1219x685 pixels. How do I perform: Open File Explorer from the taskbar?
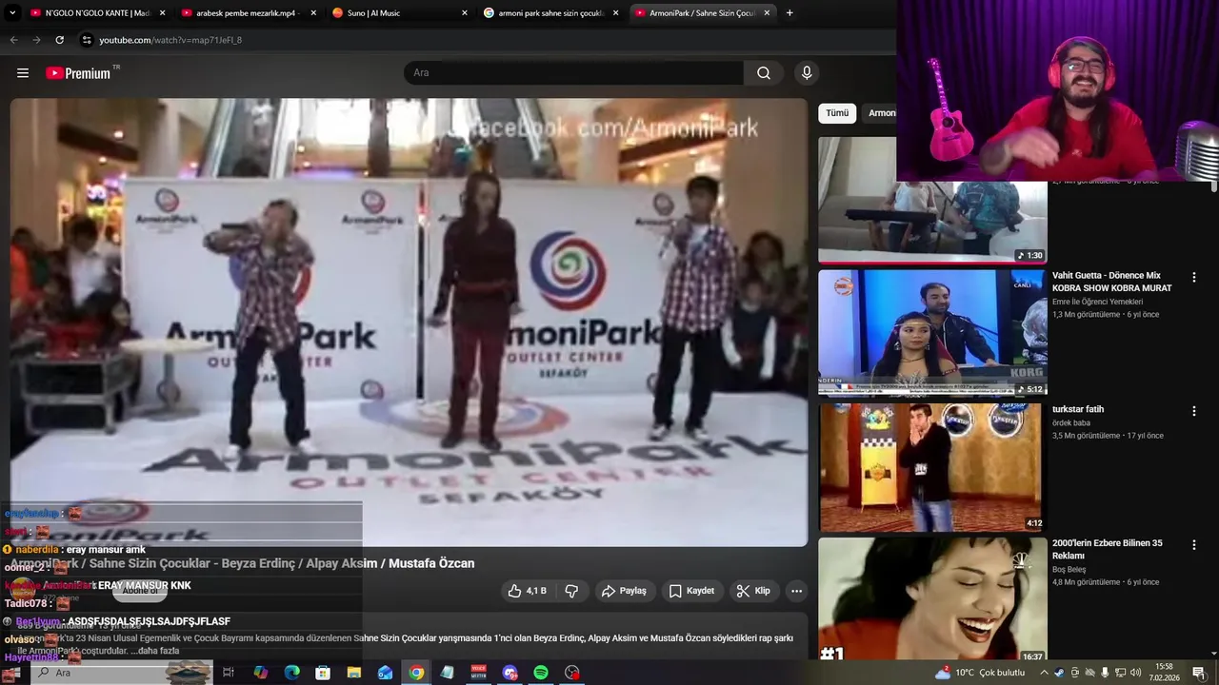click(353, 673)
